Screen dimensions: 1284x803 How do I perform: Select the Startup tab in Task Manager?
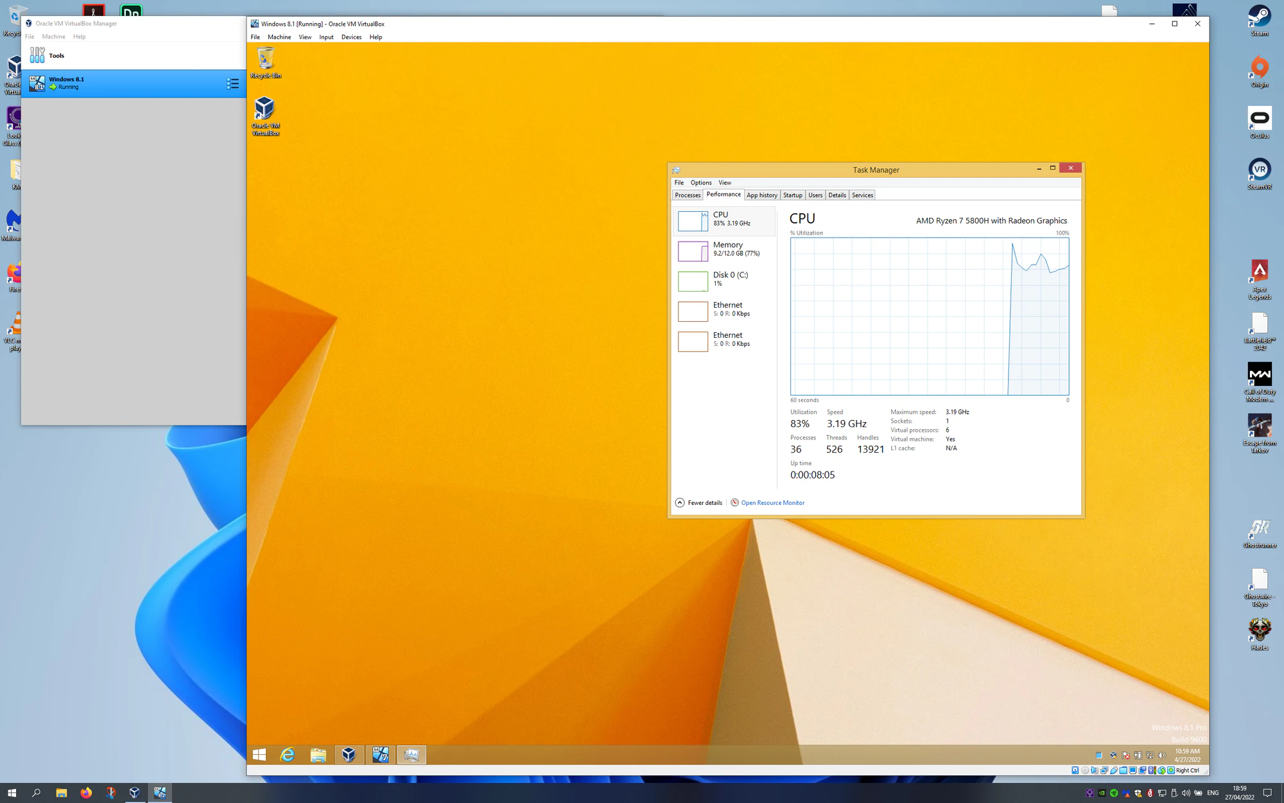(792, 195)
